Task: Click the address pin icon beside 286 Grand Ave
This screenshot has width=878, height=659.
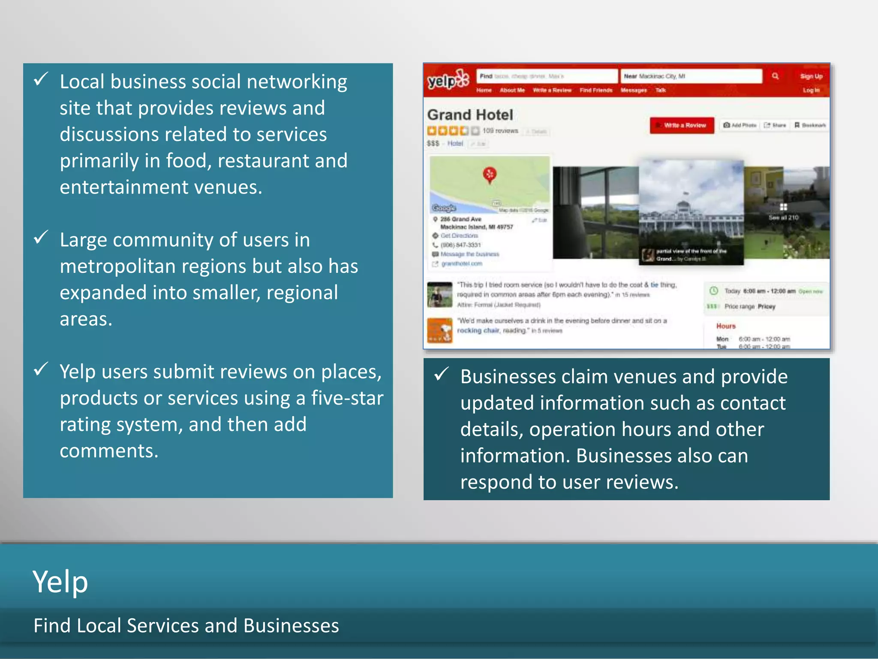Action: coord(435,219)
